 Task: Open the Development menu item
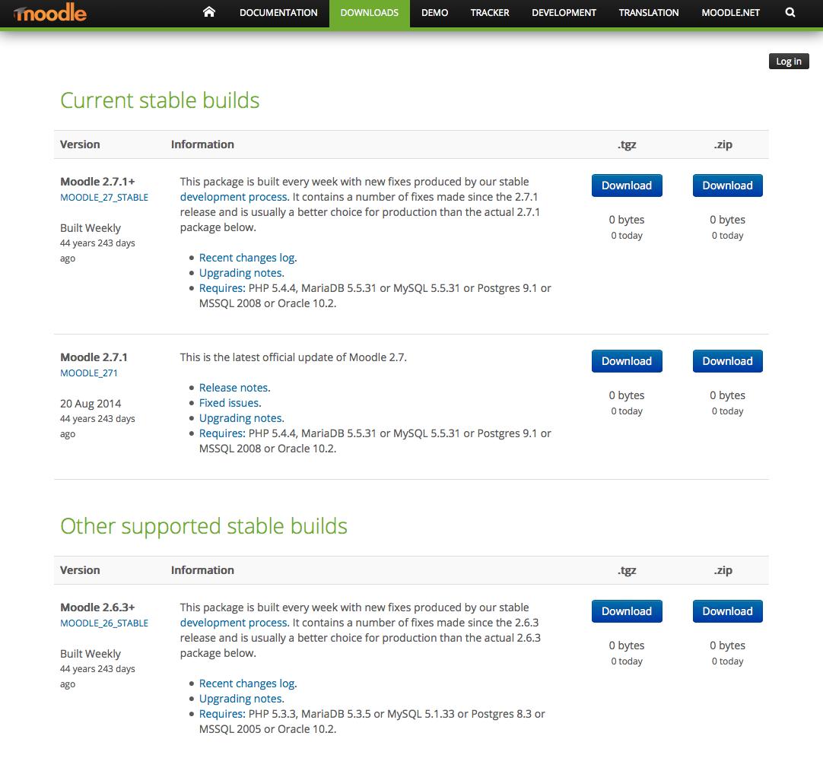coord(564,13)
